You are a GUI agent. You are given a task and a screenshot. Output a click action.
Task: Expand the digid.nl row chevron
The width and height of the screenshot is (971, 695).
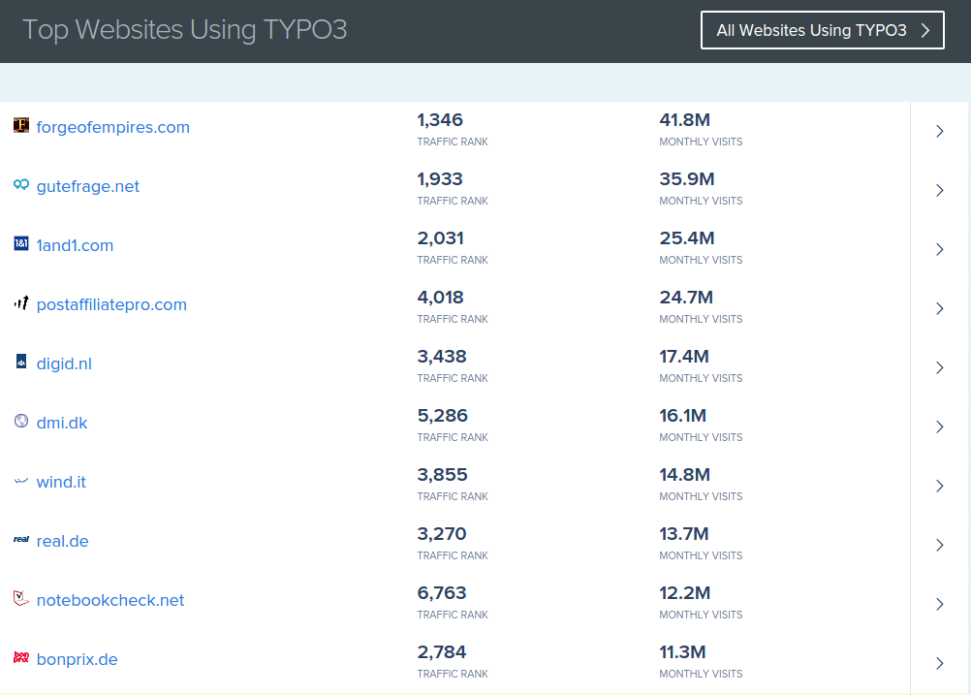pos(939,367)
